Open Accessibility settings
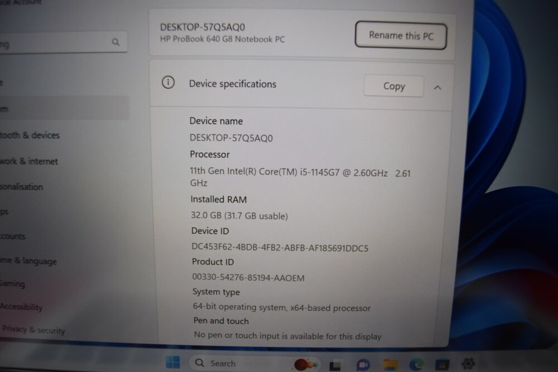Viewport: 558px width, 372px height. [x=21, y=307]
